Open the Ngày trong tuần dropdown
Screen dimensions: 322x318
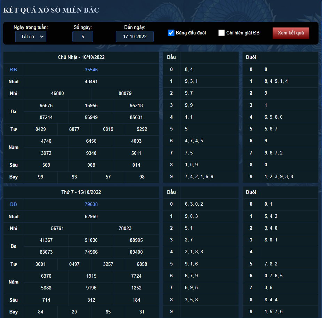31,37
